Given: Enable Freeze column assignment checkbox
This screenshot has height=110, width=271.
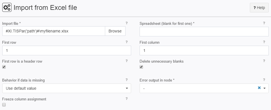Looking at the screenshot, I should [4, 105].
